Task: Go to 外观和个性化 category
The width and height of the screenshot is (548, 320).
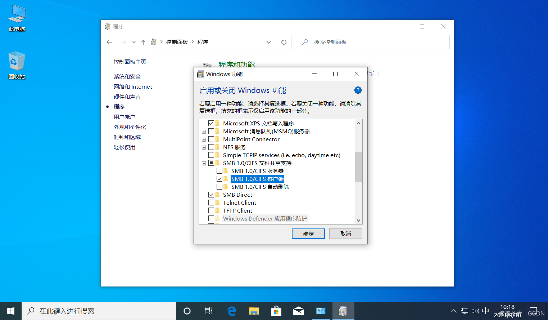Action: pyautogui.click(x=130, y=127)
